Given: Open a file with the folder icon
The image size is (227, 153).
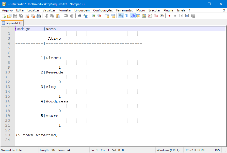Looking at the screenshot, I should coord(9,16).
